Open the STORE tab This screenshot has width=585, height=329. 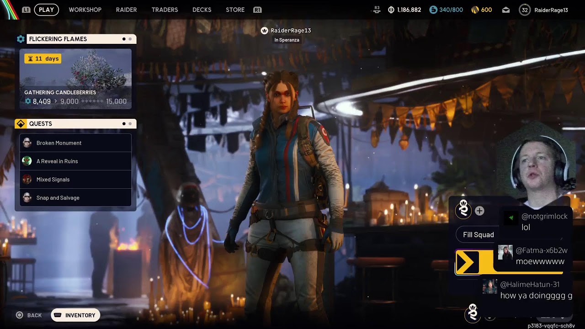pos(235,10)
